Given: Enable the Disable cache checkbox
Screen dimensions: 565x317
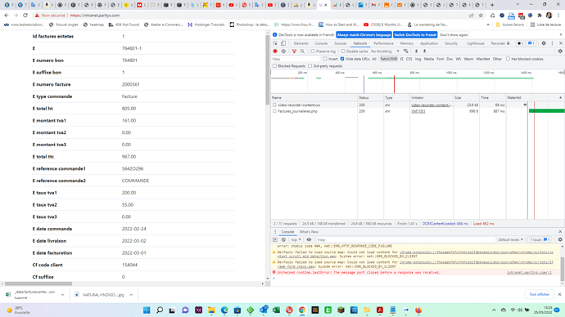Looking at the screenshot, I should pyautogui.click(x=343, y=51).
